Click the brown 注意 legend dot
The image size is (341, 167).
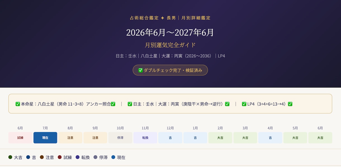[x=42, y=157]
